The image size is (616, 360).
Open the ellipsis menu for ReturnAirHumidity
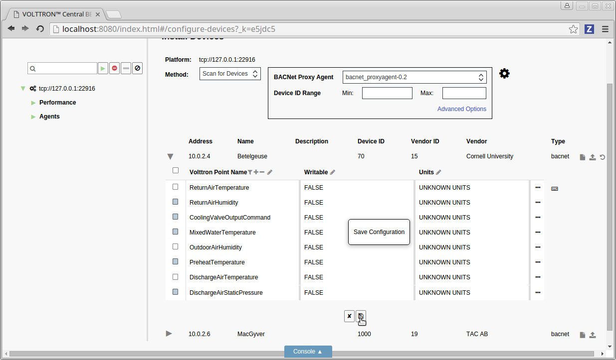[x=538, y=203]
